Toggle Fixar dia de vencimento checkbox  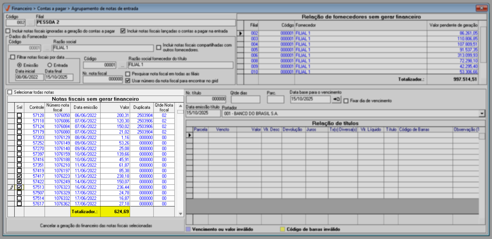346,101
